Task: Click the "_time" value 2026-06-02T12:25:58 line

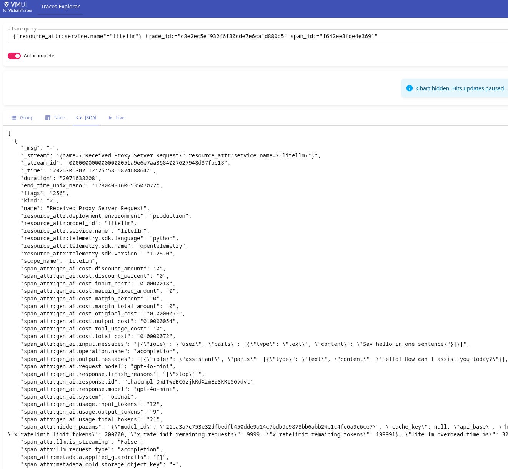Action: click(88, 170)
